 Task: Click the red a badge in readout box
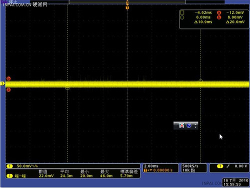(219, 12)
